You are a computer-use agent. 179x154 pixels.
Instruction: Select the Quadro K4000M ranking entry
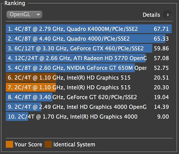tap(89, 29)
